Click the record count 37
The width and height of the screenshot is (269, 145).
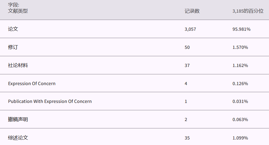click(x=187, y=65)
